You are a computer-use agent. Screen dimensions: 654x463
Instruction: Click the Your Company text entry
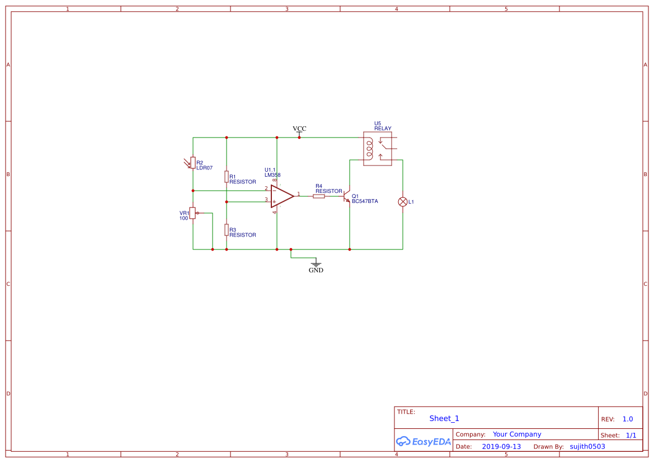(516, 434)
